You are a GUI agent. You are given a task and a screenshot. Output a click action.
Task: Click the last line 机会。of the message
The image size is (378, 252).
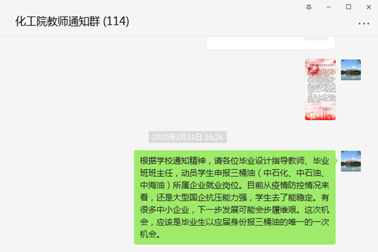click(x=150, y=234)
